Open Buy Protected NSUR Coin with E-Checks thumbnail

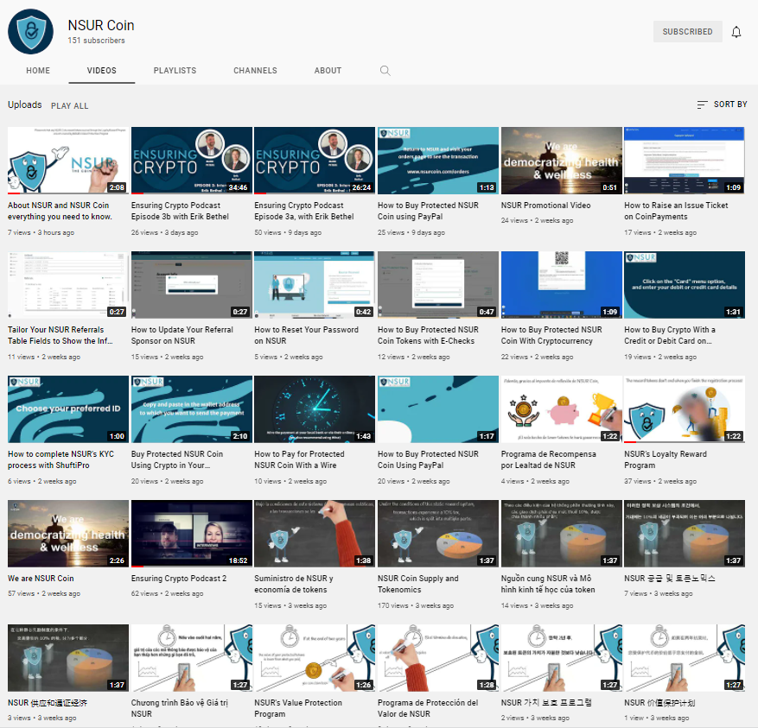pos(438,284)
